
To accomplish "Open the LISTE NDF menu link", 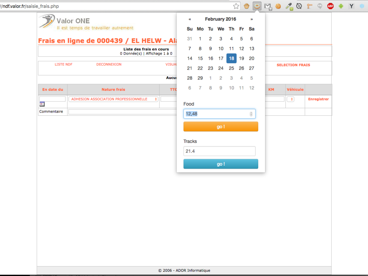I will pos(63,64).
